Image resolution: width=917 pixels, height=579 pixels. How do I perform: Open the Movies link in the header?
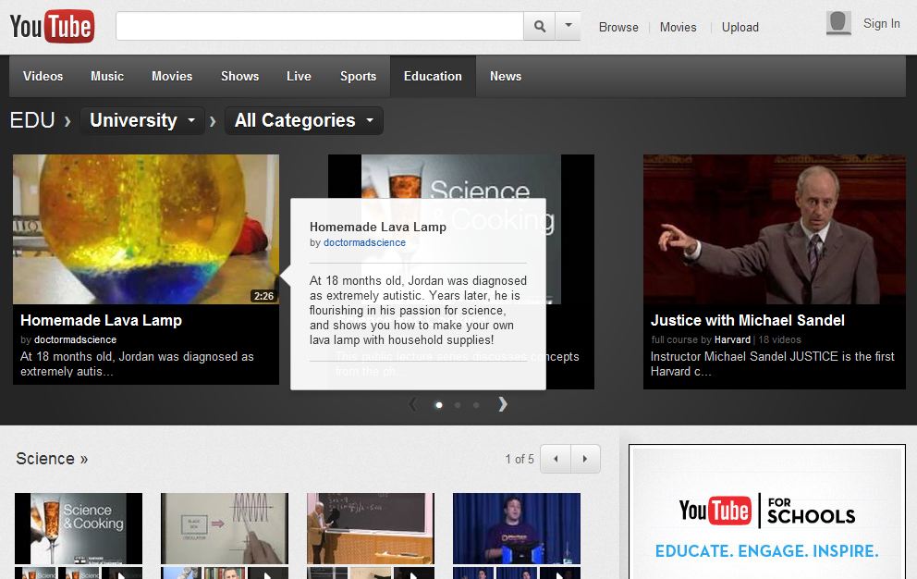[678, 28]
